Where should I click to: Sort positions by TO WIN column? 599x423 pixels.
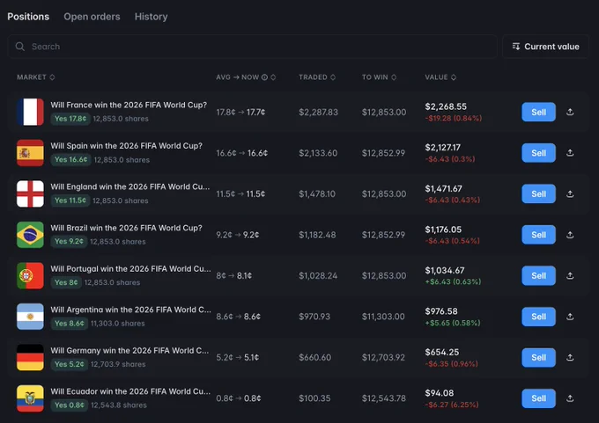(379, 77)
